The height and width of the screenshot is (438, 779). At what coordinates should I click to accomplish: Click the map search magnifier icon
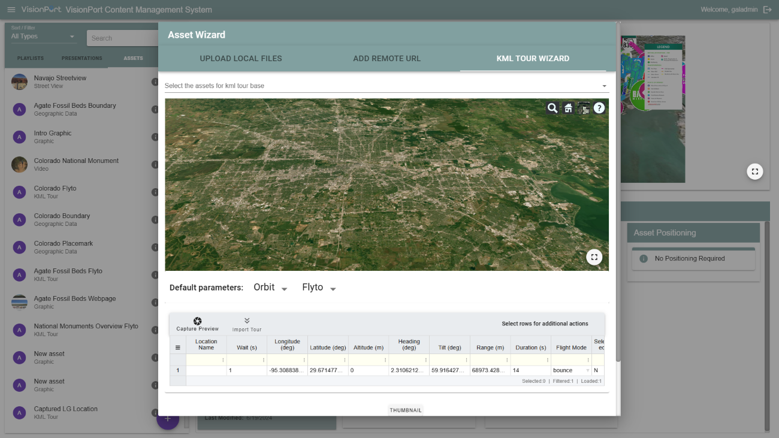pyautogui.click(x=552, y=108)
